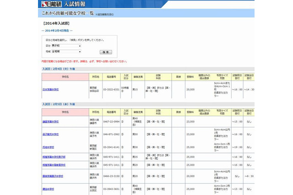The height and width of the screenshot is (195, 293).
Task: Click 試験科目 header in the 2月4日 table
Action: coord(158,77)
